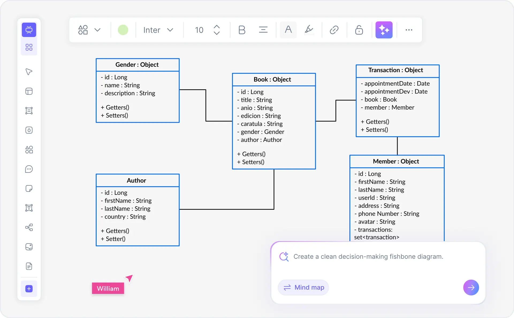Select the comment bubble tool
Screen dimensions: 514x318
click(x=29, y=169)
